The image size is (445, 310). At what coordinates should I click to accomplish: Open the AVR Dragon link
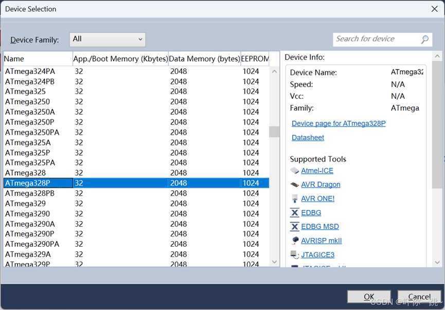(321, 185)
